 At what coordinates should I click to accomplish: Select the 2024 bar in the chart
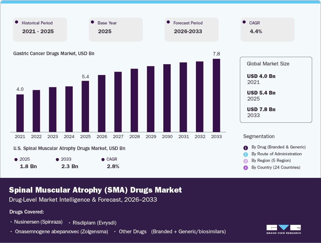[69, 109]
